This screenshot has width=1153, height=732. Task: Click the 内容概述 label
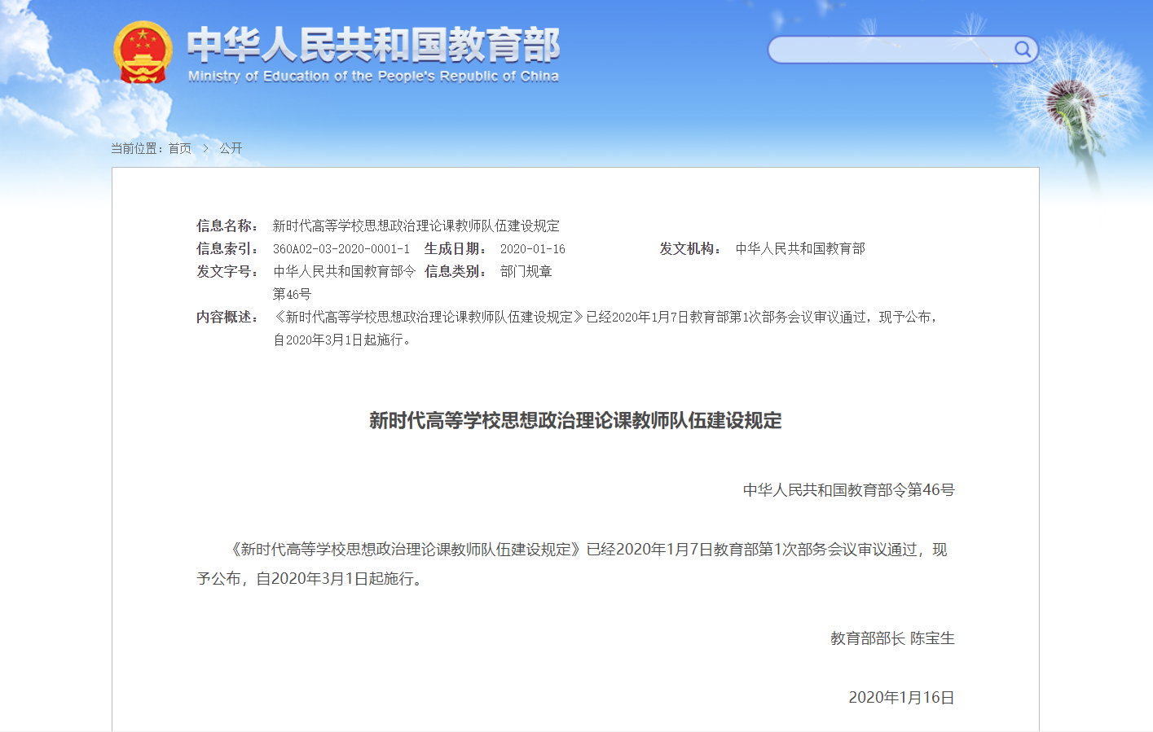(x=227, y=317)
